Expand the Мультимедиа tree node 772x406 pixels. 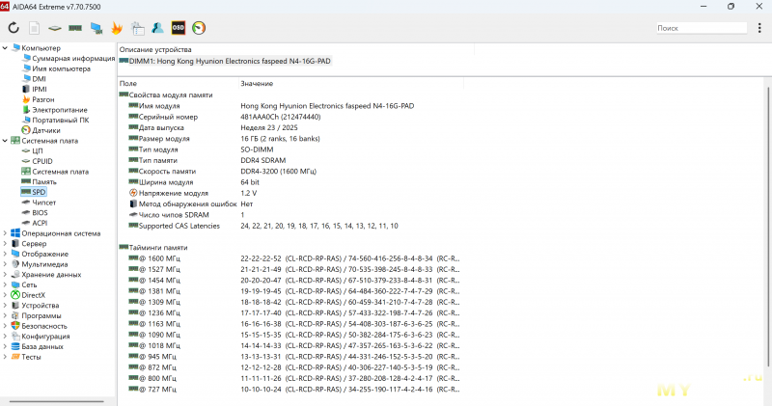coord(6,263)
